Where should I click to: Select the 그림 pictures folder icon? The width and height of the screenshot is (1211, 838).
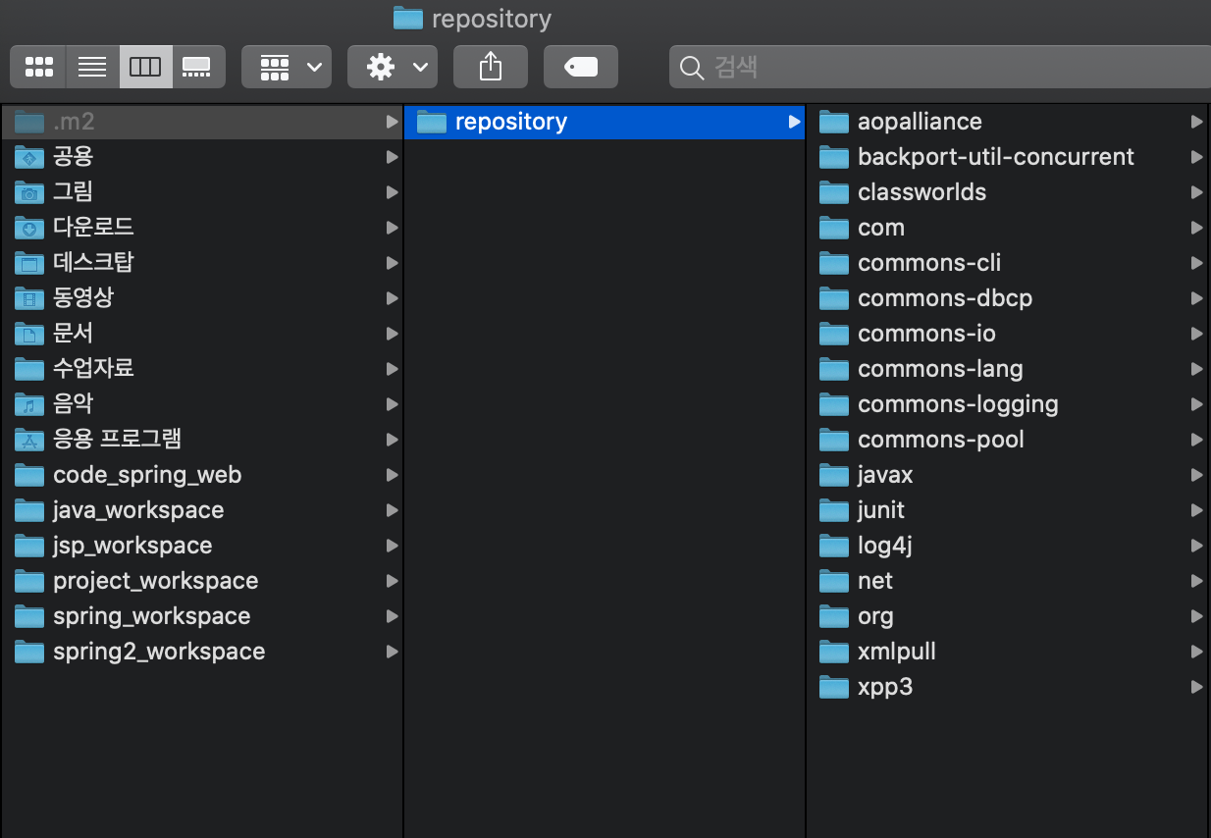(29, 192)
